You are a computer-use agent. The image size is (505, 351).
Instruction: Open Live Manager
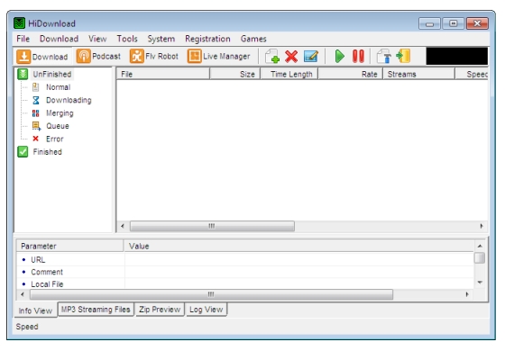pos(218,56)
